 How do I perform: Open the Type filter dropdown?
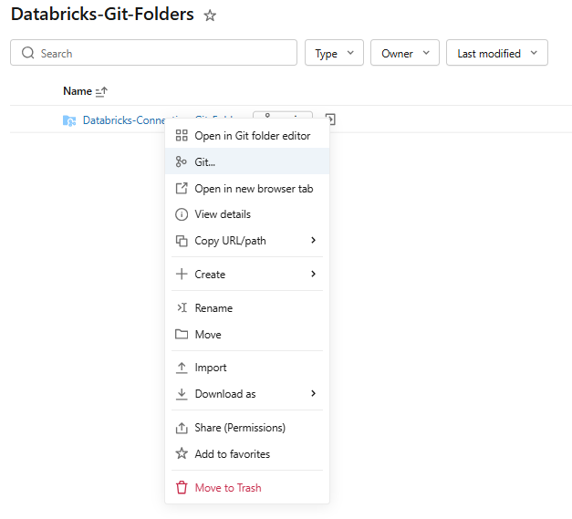tap(334, 53)
